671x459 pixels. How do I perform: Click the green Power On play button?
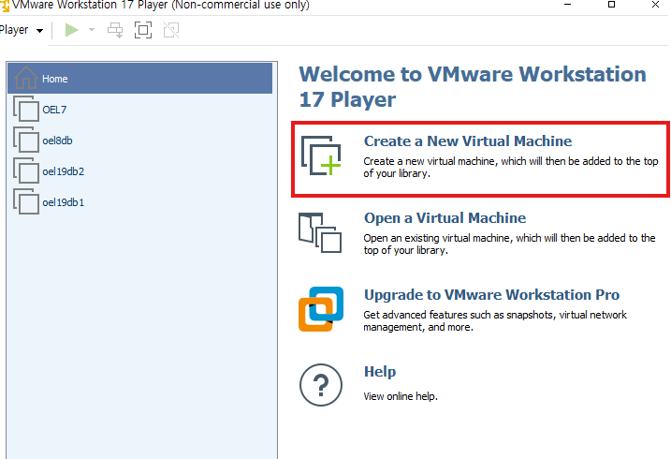71,30
